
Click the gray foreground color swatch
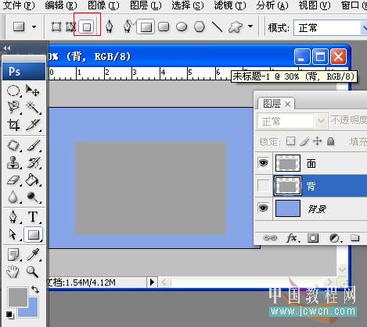(x=17, y=297)
